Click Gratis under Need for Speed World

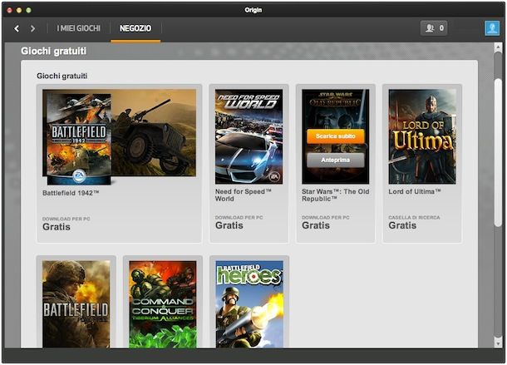[229, 225]
